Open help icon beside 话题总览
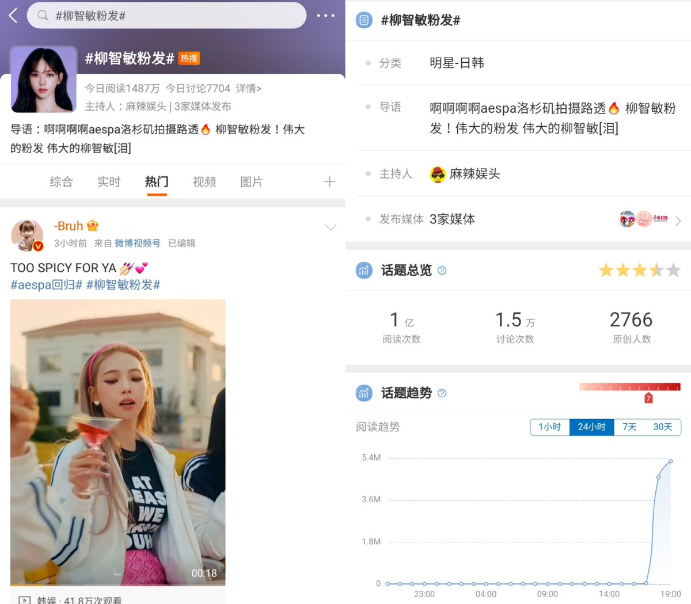 pos(442,270)
